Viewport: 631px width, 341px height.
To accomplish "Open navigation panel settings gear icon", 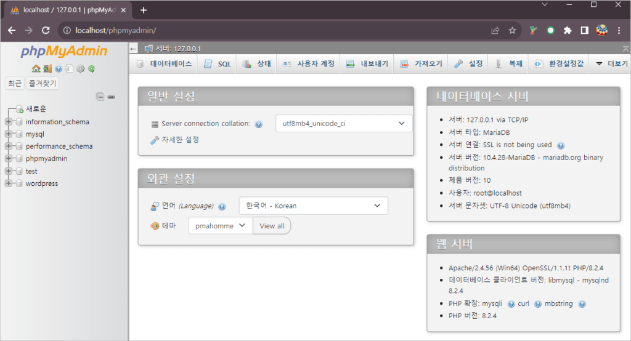I will [x=81, y=69].
